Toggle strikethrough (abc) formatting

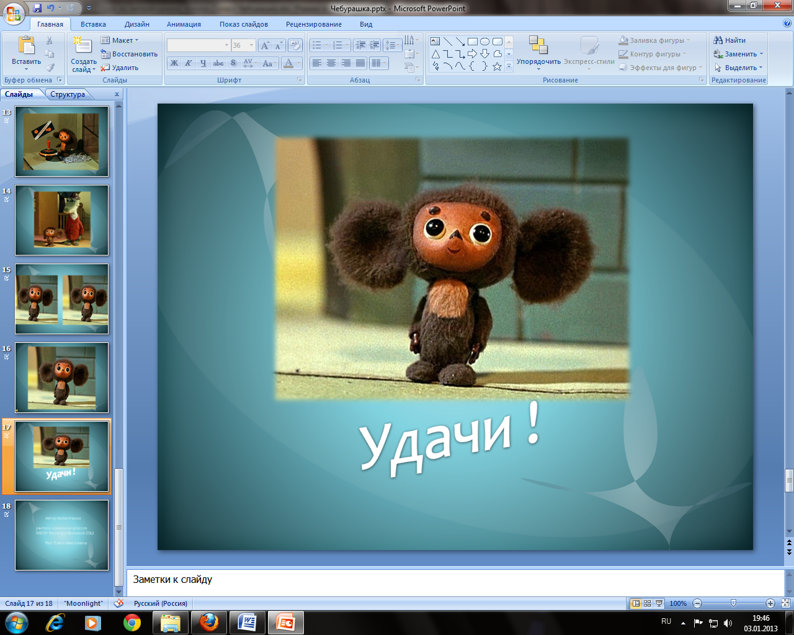(x=218, y=63)
